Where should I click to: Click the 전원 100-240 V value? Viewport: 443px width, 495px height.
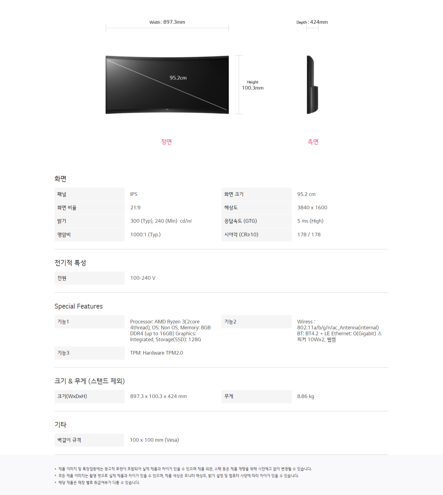[143, 278]
